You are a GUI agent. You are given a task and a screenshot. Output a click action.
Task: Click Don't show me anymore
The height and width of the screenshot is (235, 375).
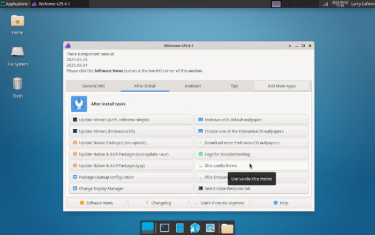219,203
